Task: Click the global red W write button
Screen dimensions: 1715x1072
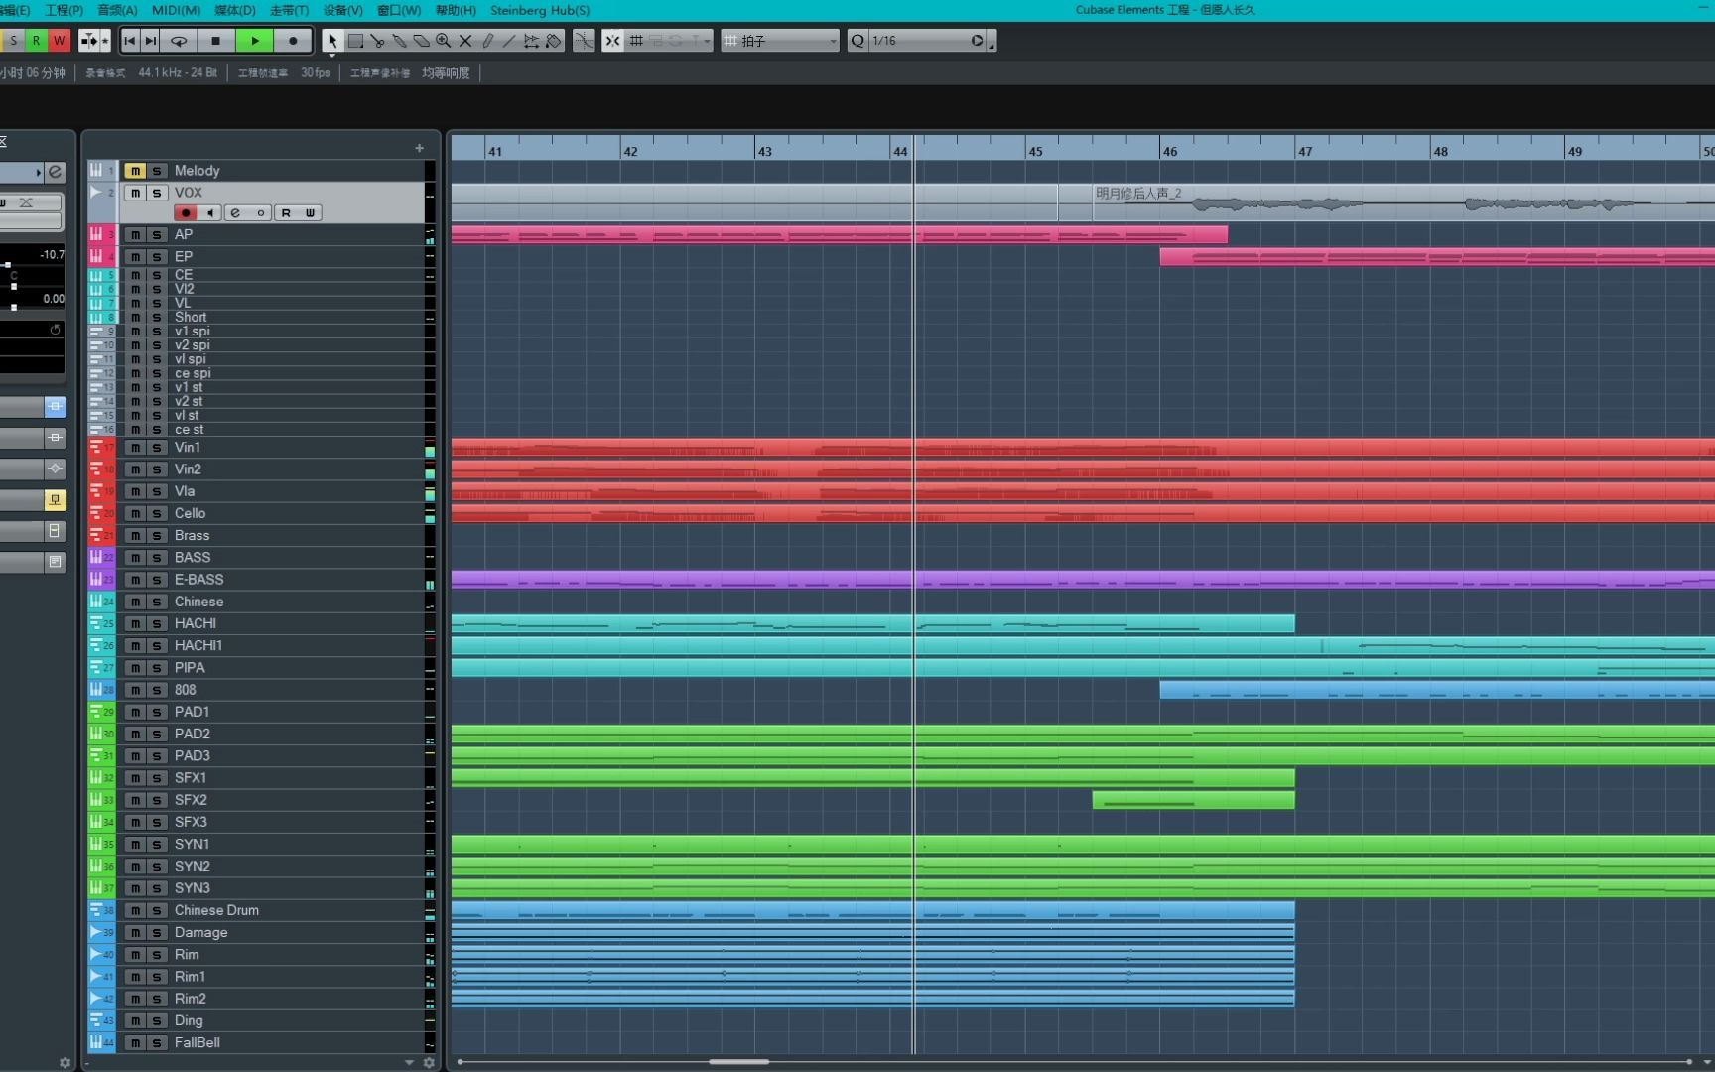Action: [59, 41]
